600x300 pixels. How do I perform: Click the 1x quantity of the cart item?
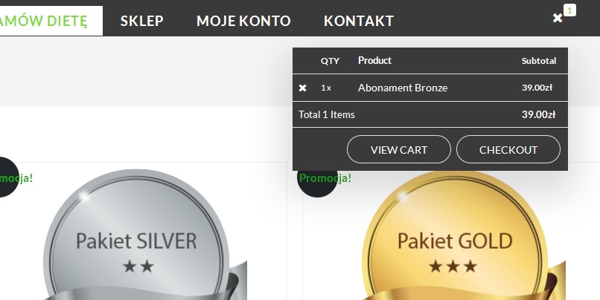[326, 88]
